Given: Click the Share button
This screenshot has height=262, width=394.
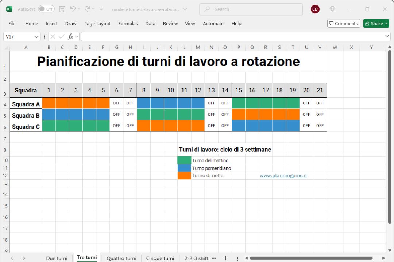Looking at the screenshot, I should pos(376,24).
